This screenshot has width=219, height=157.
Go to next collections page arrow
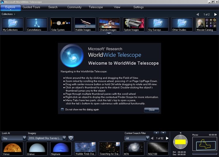[215, 14]
